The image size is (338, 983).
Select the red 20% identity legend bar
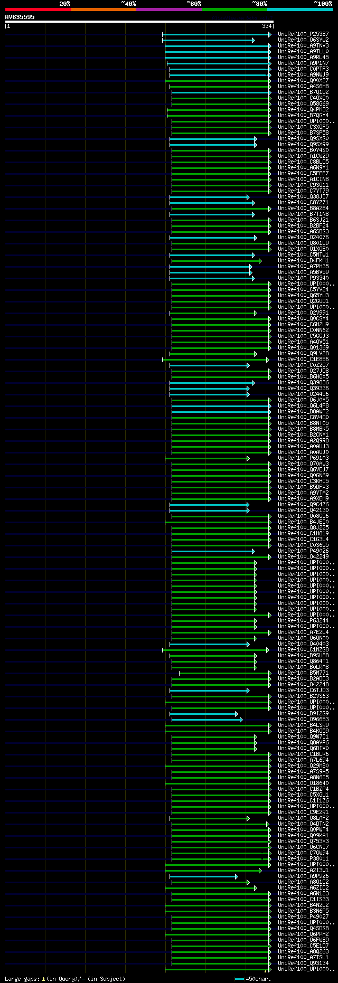click(x=38, y=10)
